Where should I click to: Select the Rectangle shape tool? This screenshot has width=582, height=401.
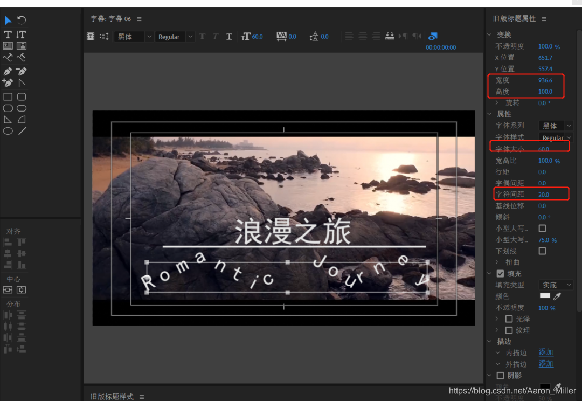click(x=8, y=97)
